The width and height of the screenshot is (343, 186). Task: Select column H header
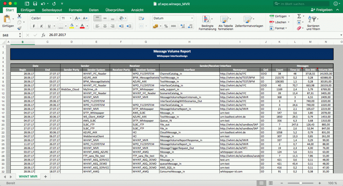coord(190,42)
